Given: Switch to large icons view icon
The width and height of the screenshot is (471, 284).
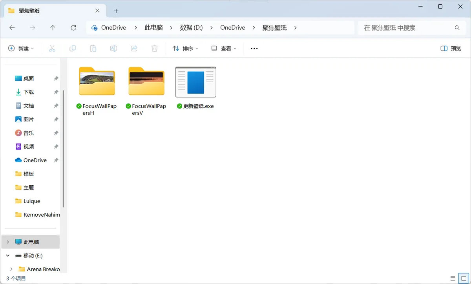Looking at the screenshot, I should (x=463, y=278).
